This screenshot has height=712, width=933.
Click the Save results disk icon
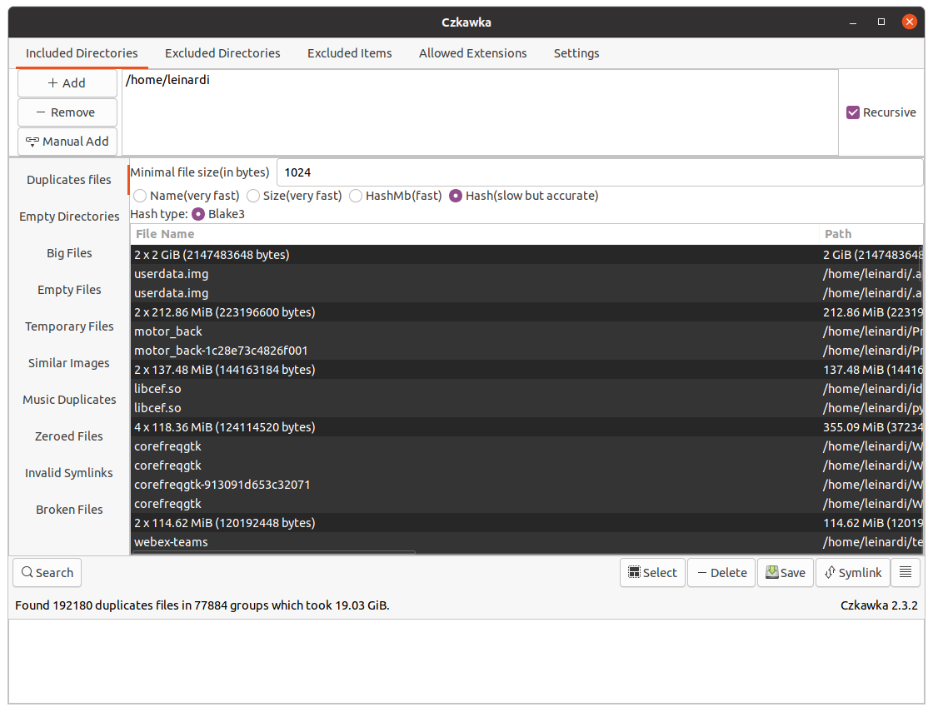(771, 572)
